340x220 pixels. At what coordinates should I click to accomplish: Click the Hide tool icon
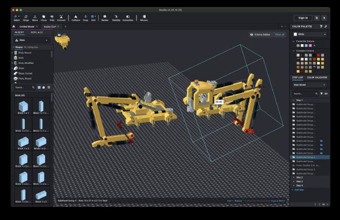(x=52, y=17)
